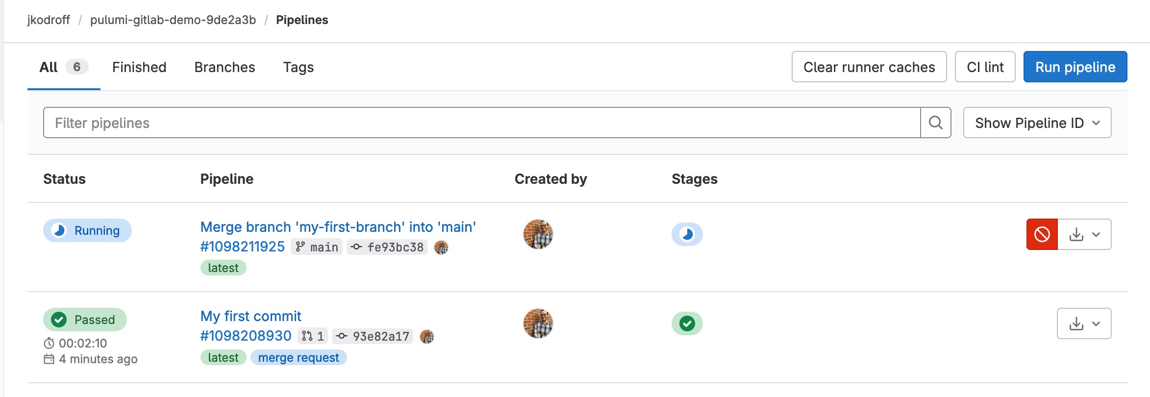This screenshot has height=397, width=1150.
Task: Click the Status column header
Action: point(64,179)
